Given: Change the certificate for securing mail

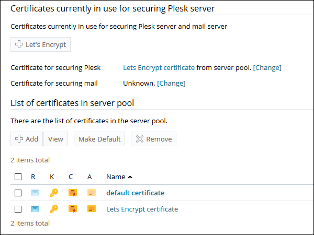Looking at the screenshot, I should (x=171, y=83).
